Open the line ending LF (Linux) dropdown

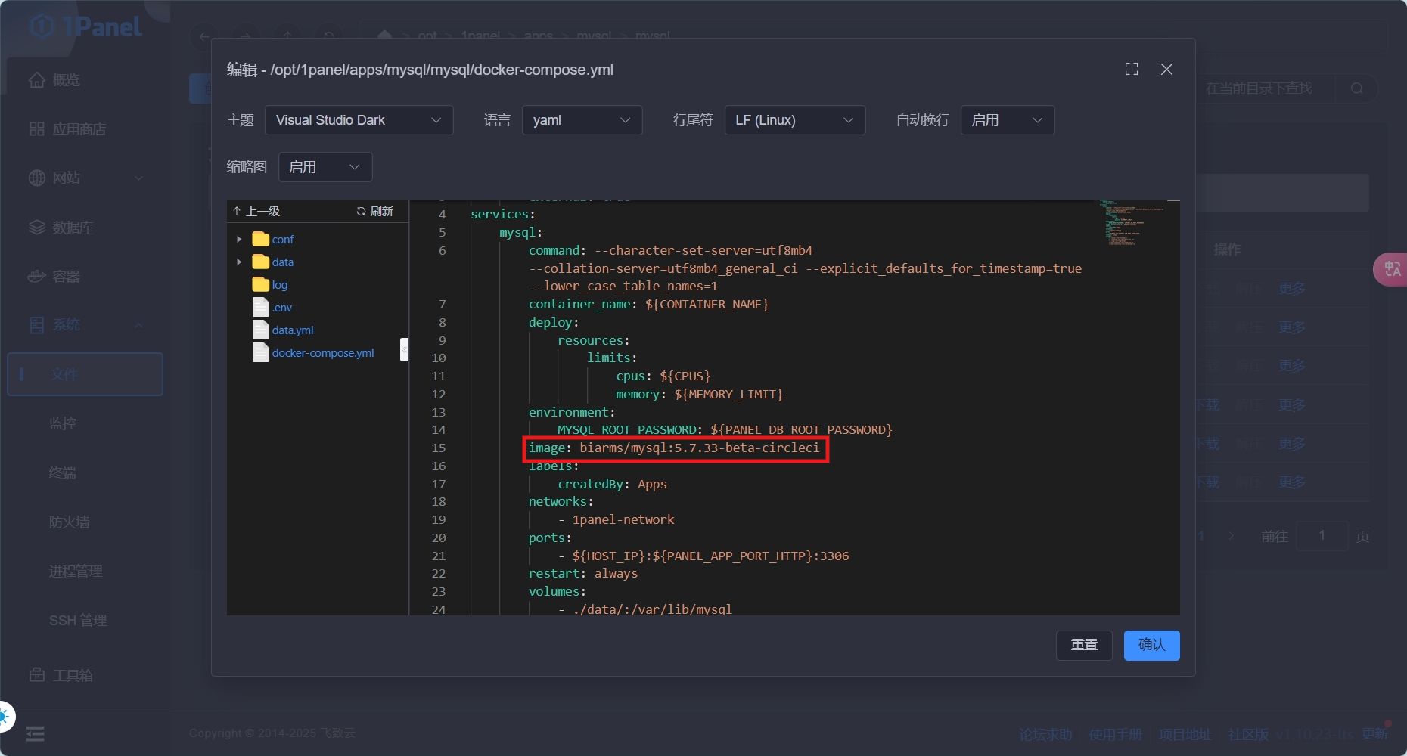pyautogui.click(x=794, y=120)
